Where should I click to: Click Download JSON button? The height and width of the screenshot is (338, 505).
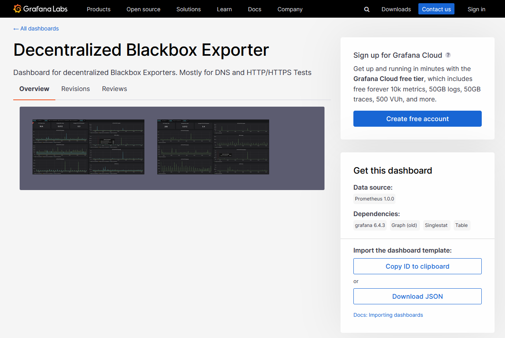click(x=418, y=296)
